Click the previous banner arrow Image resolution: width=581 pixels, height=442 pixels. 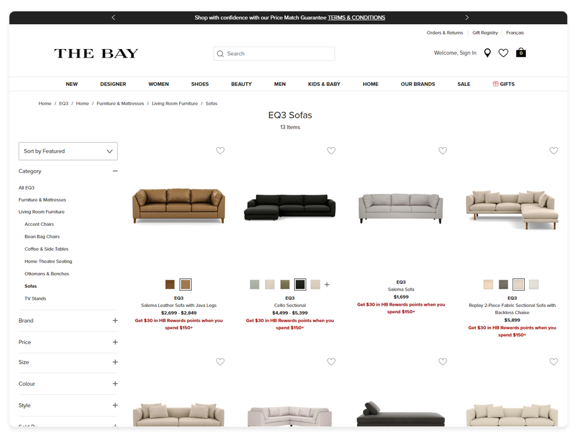click(x=113, y=18)
